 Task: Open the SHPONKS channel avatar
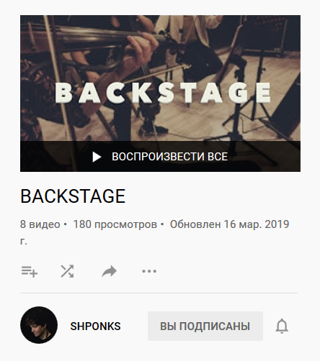[x=39, y=325]
